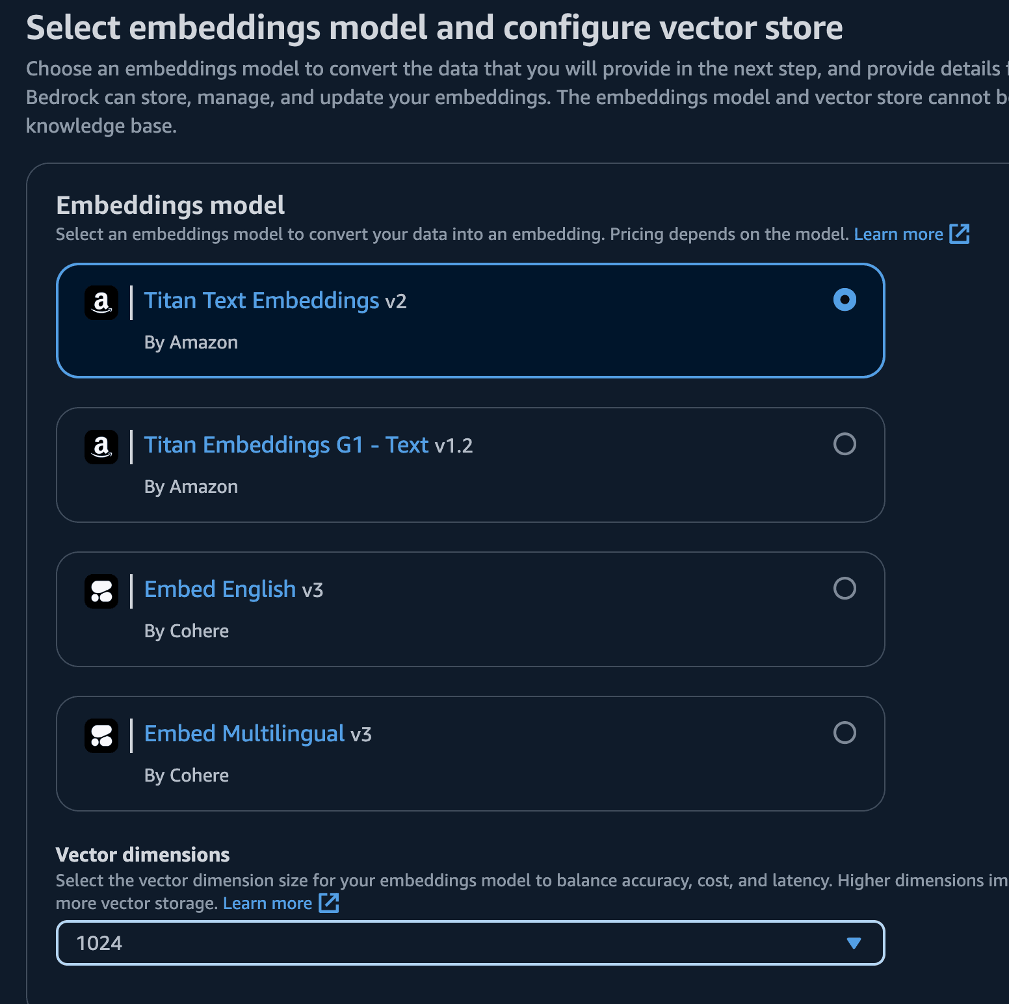Click the dropdown arrow on the 1024 selector
The image size is (1009, 1004).
854,943
